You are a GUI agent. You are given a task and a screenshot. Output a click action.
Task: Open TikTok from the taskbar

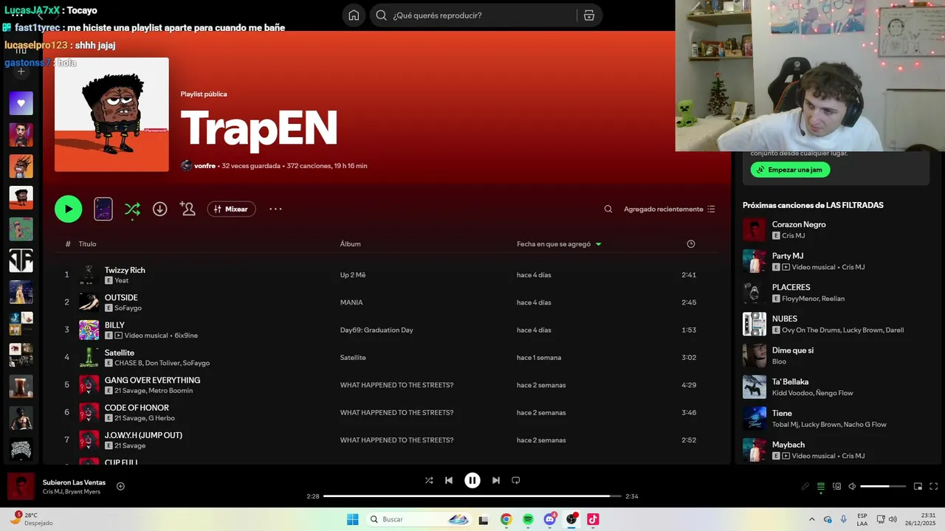click(x=593, y=519)
